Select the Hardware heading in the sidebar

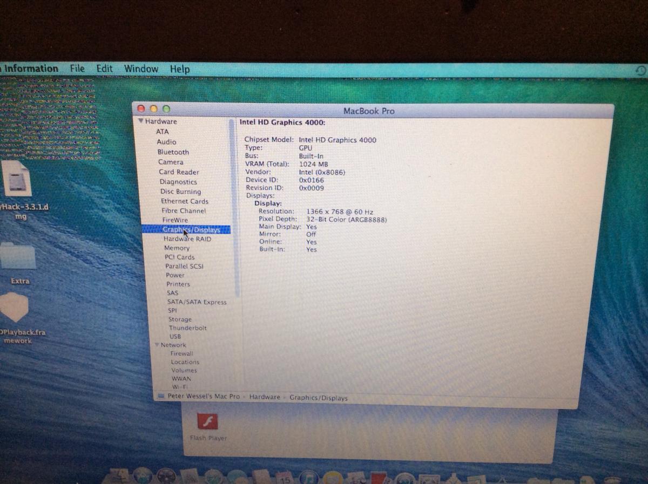[160, 121]
